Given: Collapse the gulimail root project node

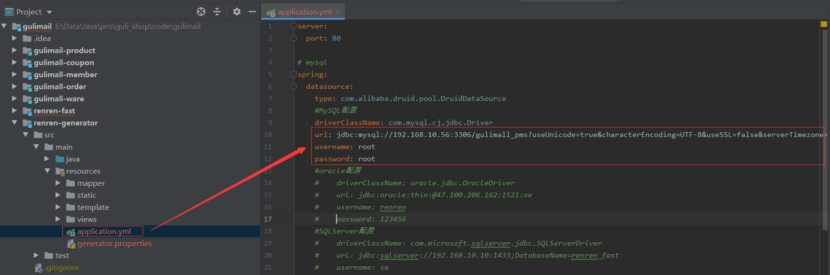Looking at the screenshot, I should pos(4,26).
